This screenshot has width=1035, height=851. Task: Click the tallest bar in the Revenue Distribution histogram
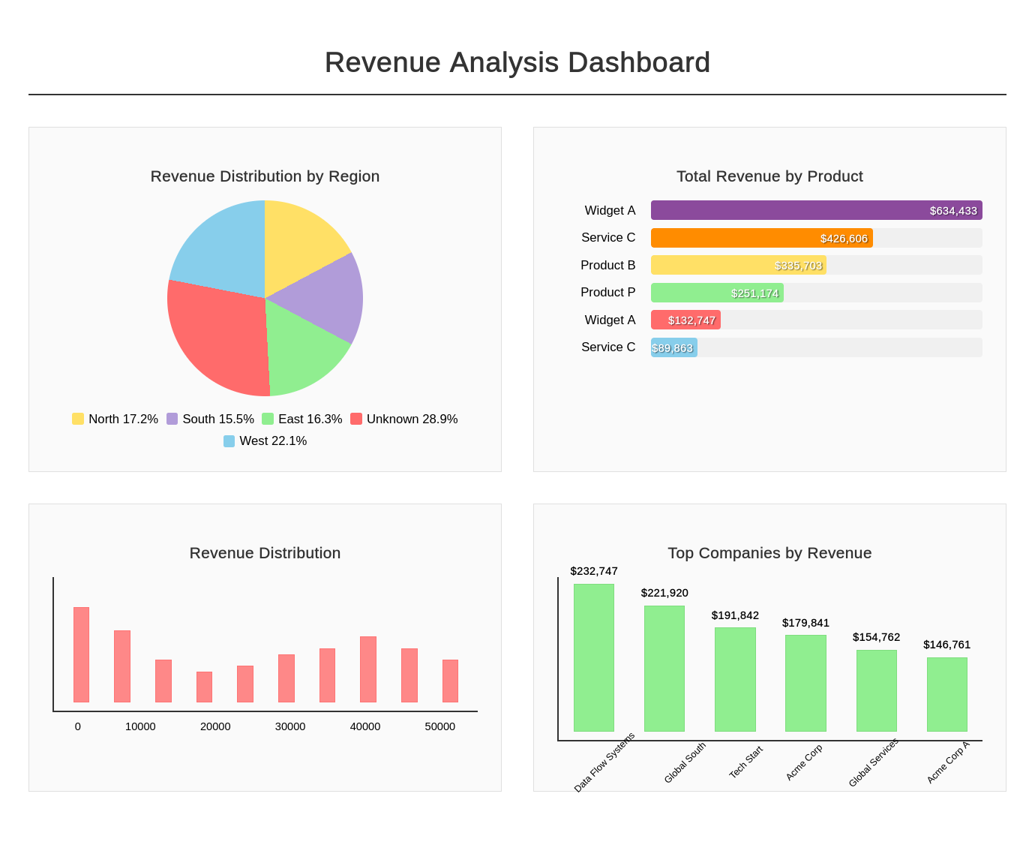81,654
